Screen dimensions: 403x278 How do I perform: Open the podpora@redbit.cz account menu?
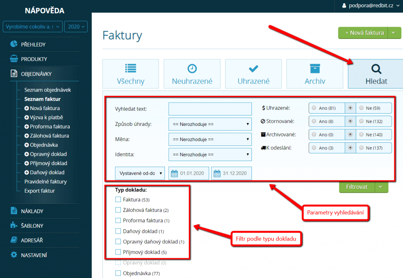tap(371, 6)
